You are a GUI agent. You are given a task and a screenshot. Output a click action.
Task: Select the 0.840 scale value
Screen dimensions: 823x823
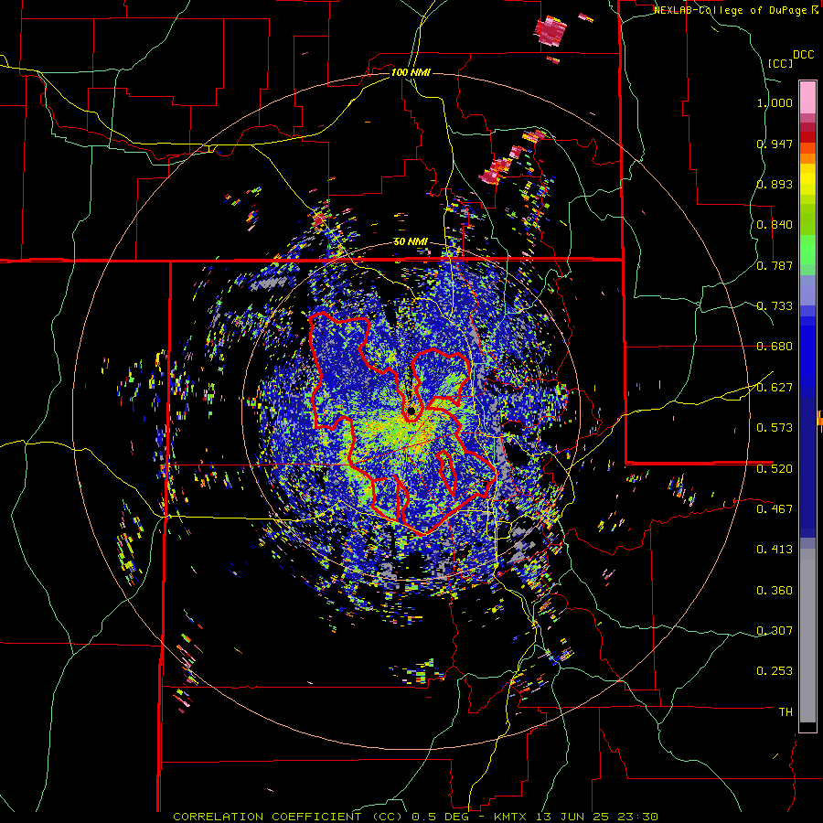click(775, 225)
